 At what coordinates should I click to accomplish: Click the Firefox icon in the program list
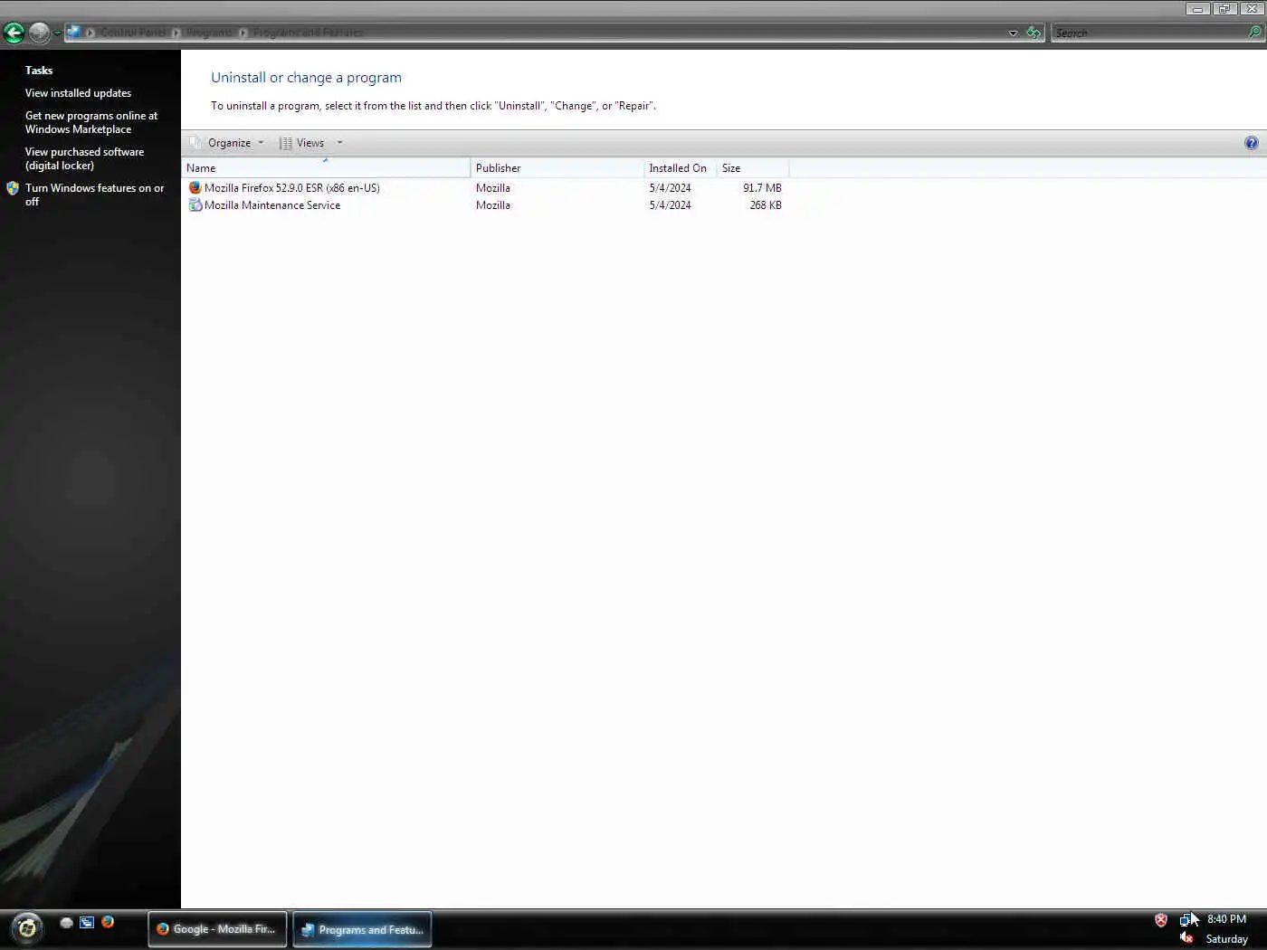click(195, 188)
